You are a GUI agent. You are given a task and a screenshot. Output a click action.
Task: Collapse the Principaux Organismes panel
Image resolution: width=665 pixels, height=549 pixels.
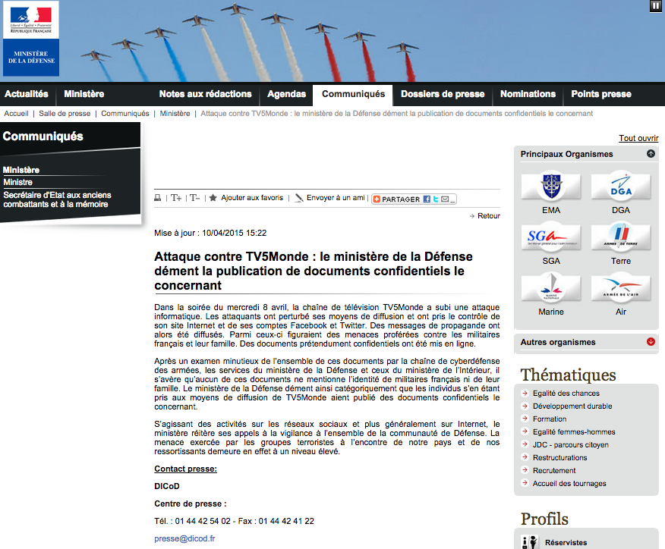point(651,154)
